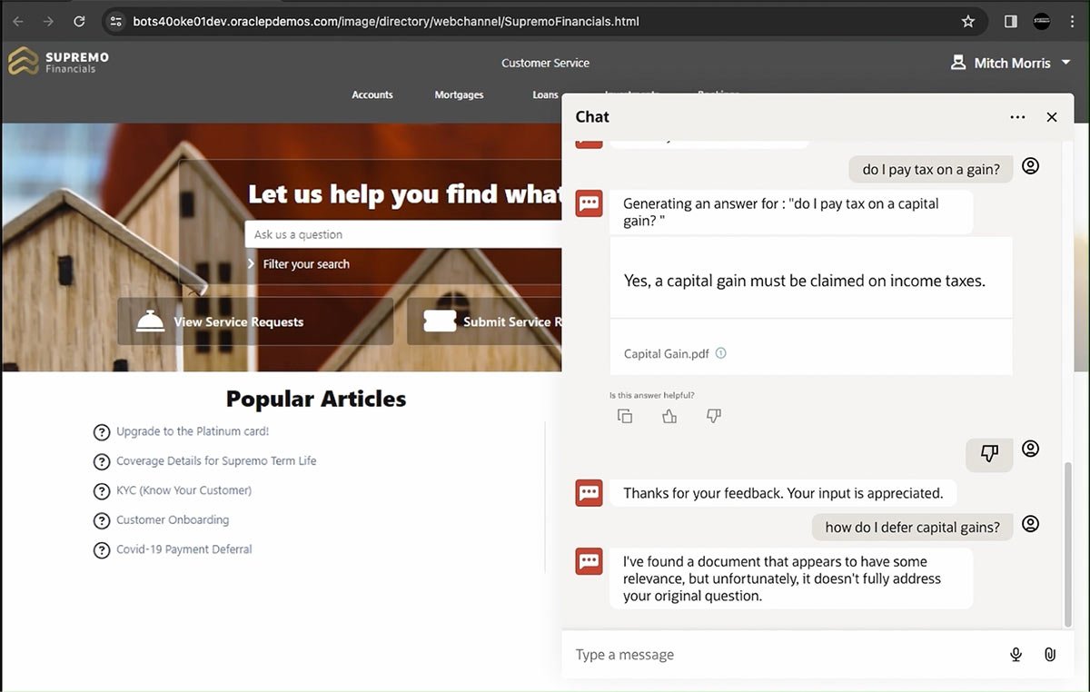Click the microphone icon in chat input
The width and height of the screenshot is (1090, 692).
(x=1016, y=655)
